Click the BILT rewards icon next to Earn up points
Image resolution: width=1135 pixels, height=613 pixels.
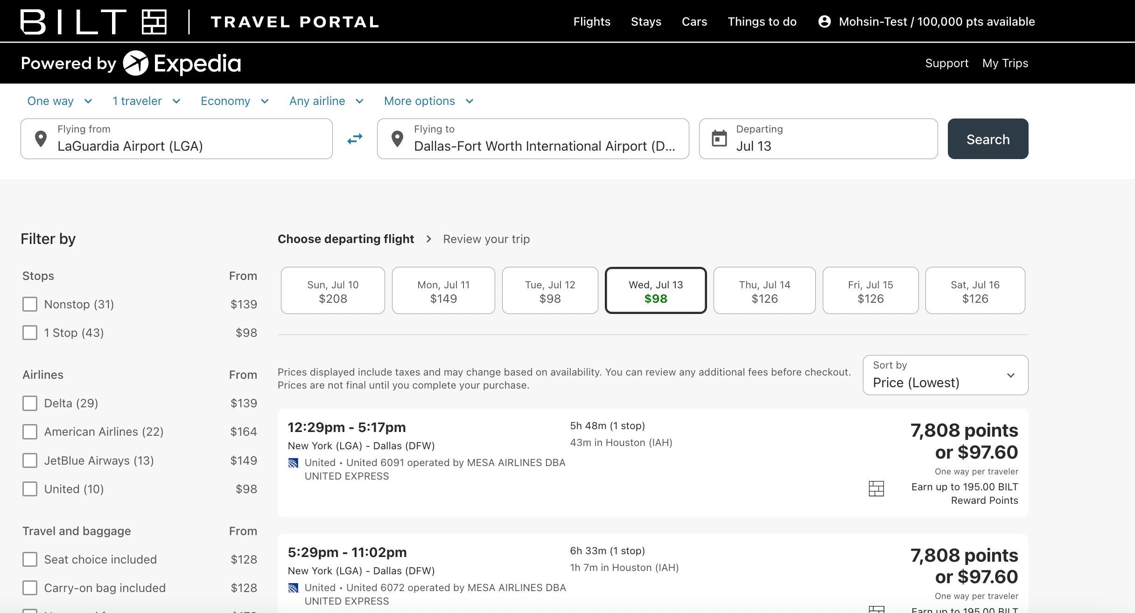(x=876, y=488)
